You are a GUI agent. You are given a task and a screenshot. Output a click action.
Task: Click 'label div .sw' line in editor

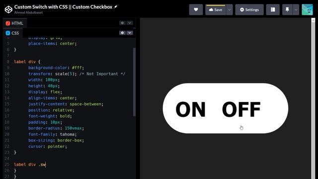point(30,165)
